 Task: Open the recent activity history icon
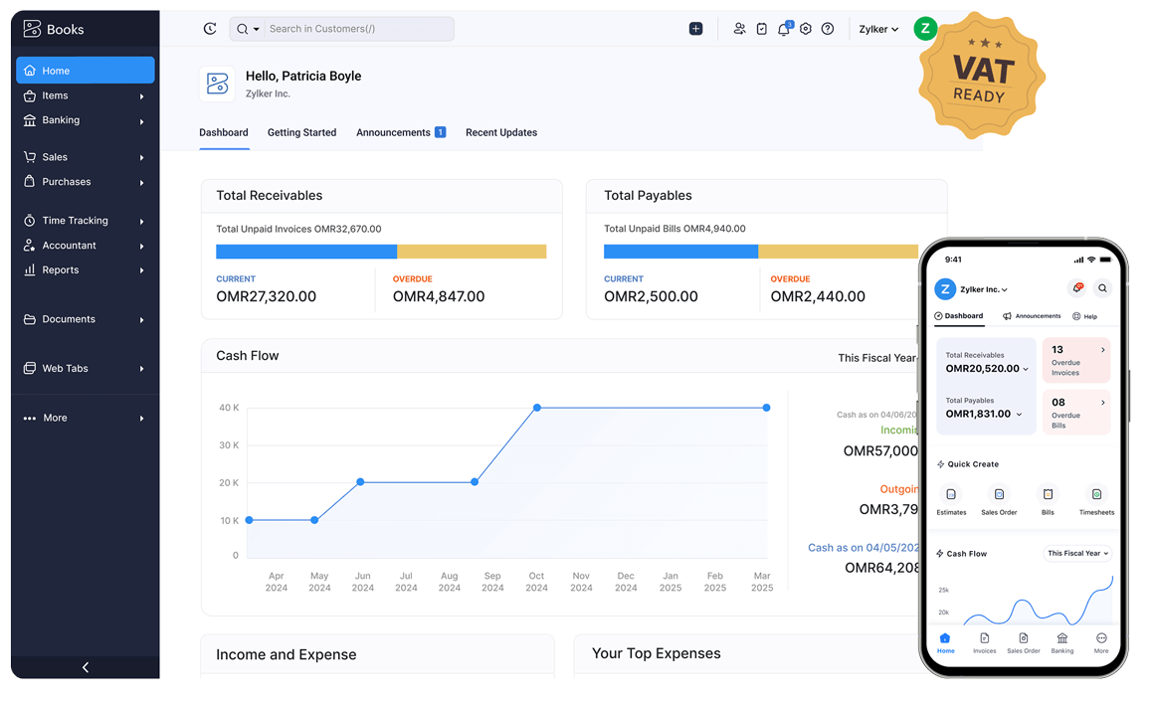tap(210, 29)
